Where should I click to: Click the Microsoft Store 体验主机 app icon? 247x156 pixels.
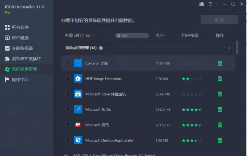78,94
